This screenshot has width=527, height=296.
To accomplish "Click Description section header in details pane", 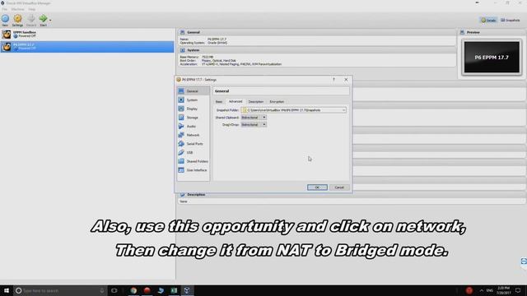I will point(352,195).
